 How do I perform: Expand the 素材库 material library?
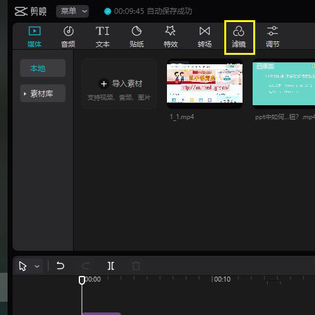pos(43,93)
